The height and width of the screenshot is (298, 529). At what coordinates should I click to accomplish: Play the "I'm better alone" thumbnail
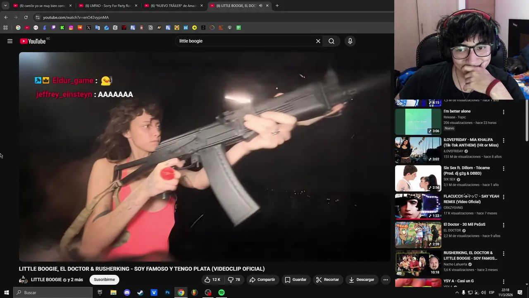pos(418,122)
